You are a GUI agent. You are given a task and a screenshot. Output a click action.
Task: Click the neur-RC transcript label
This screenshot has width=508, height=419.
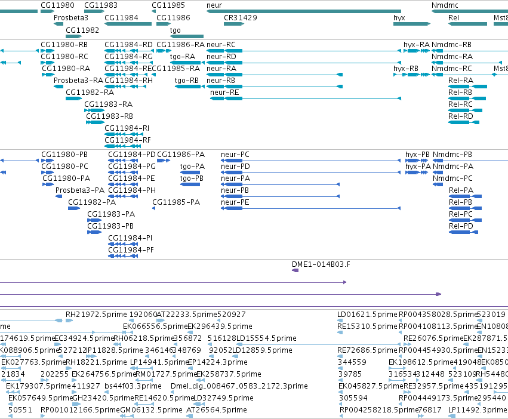tap(221, 44)
